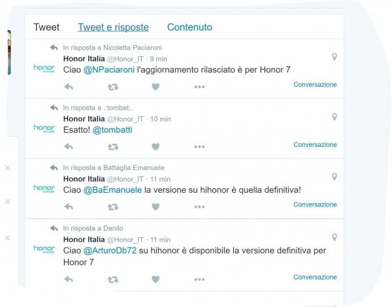
Task: Like the tweet mentioning @NPaciaroni
Action: pos(155,87)
